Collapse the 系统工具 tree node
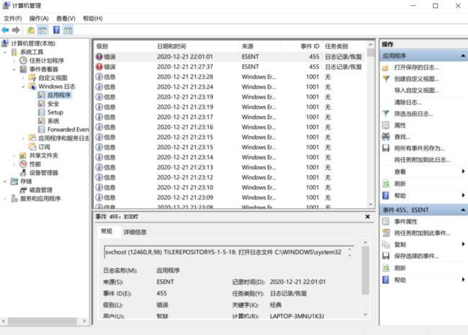Image resolution: width=468 pixels, height=335 pixels. pos(5,53)
